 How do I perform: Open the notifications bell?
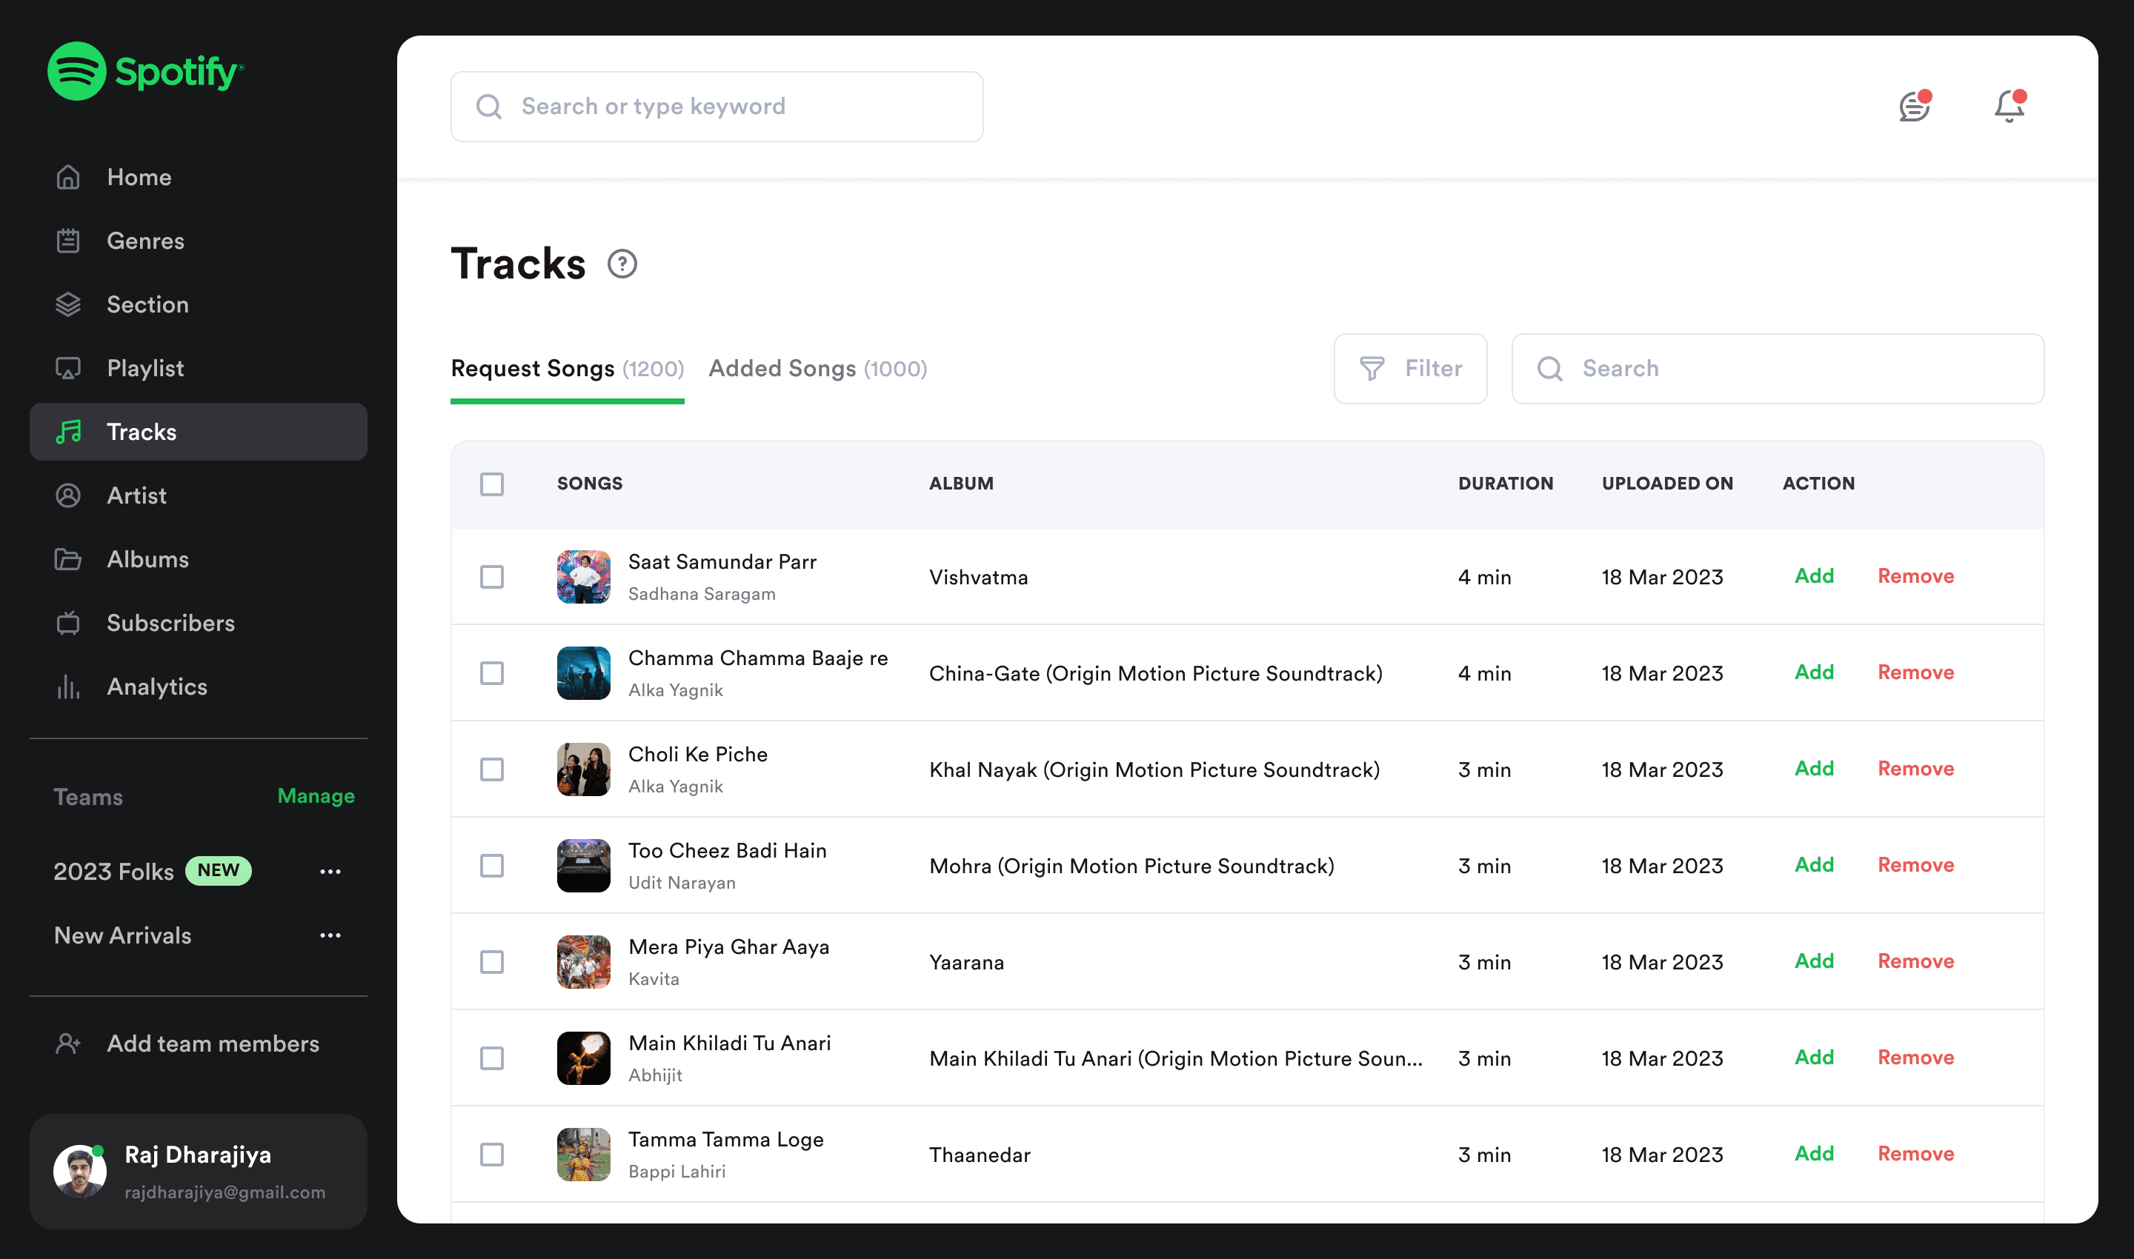click(2010, 106)
